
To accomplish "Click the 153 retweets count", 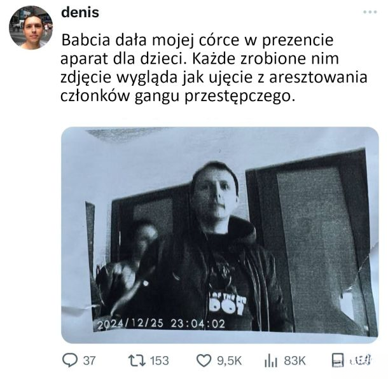I will tap(160, 361).
